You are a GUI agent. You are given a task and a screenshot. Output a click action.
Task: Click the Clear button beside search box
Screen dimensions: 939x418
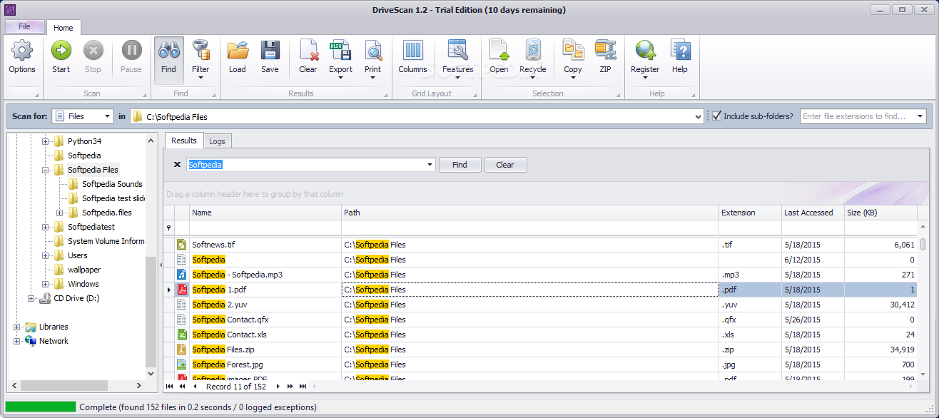504,165
